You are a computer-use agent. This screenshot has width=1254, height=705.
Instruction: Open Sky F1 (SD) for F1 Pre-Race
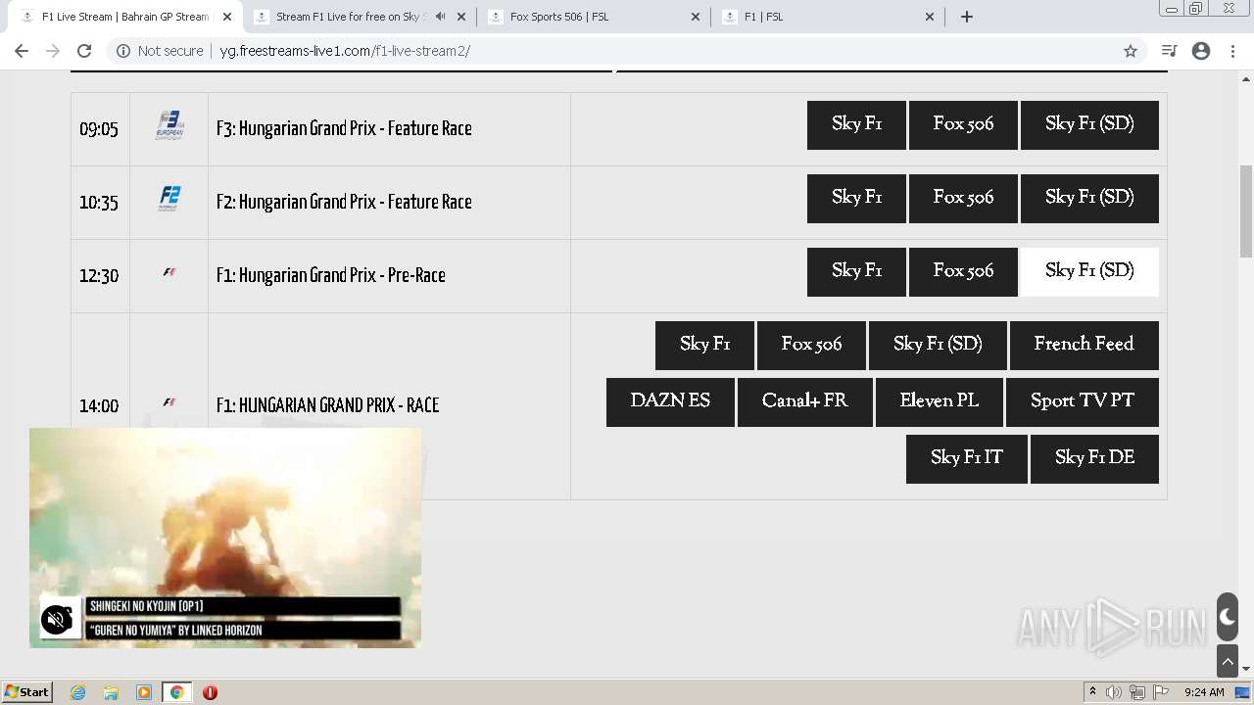tap(1089, 271)
